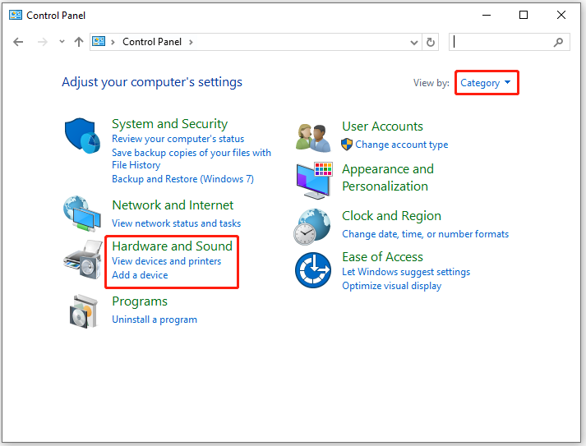Click the Add a device link
The image size is (586, 446).
point(140,275)
